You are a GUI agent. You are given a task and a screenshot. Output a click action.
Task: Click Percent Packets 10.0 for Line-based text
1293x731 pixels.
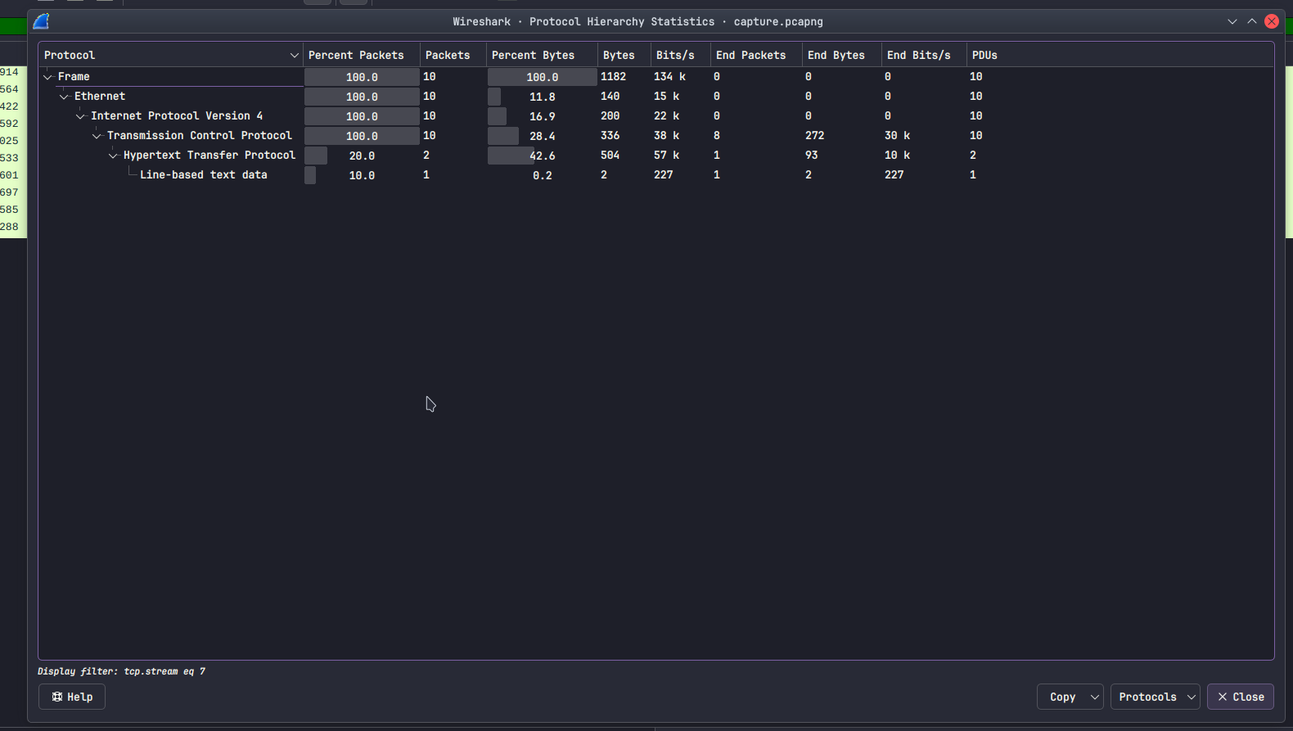(362, 175)
